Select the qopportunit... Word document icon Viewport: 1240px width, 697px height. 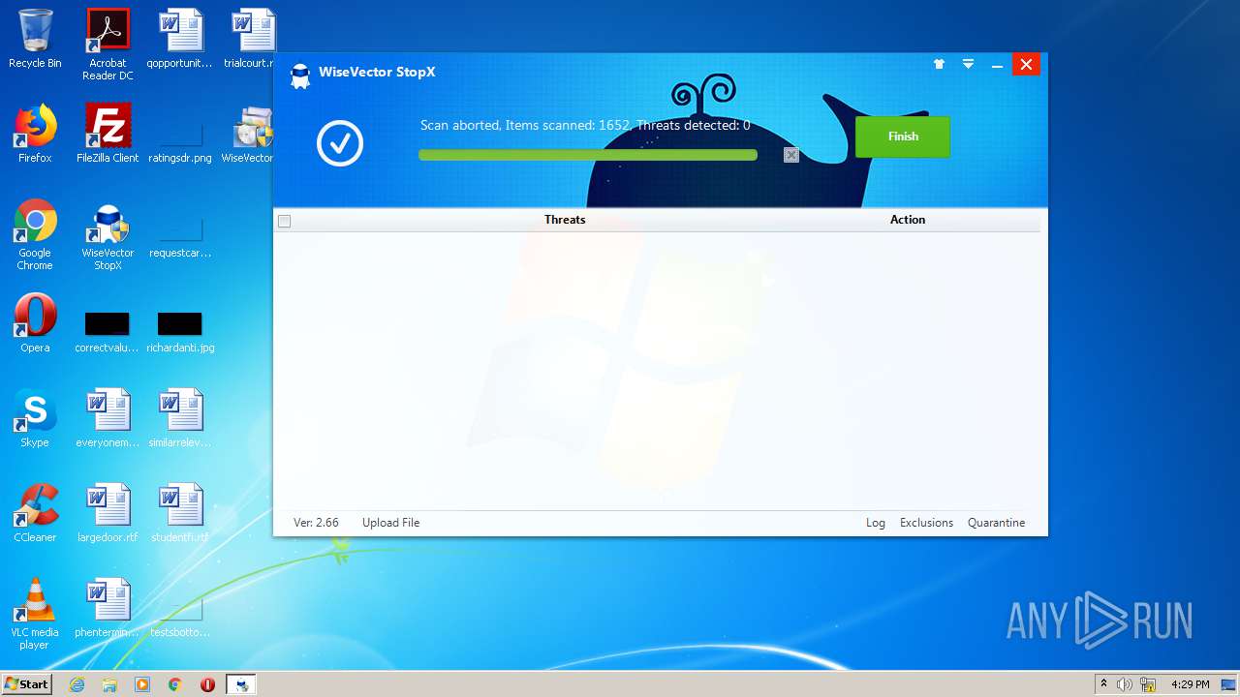(180, 40)
